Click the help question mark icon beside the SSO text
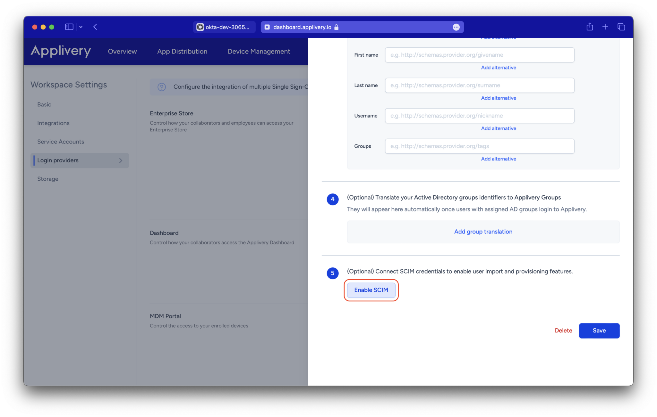The height and width of the screenshot is (417, 657). tap(161, 87)
